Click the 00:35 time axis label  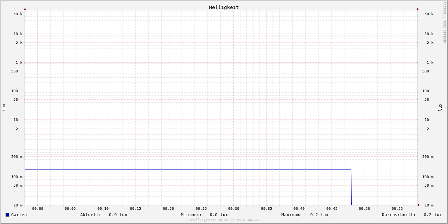coord(267,209)
